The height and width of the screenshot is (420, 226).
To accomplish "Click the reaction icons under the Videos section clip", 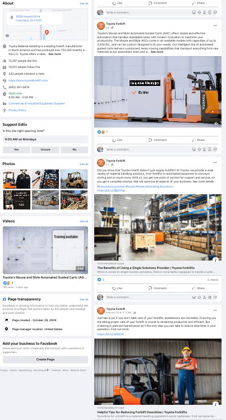I will pos(6,283).
